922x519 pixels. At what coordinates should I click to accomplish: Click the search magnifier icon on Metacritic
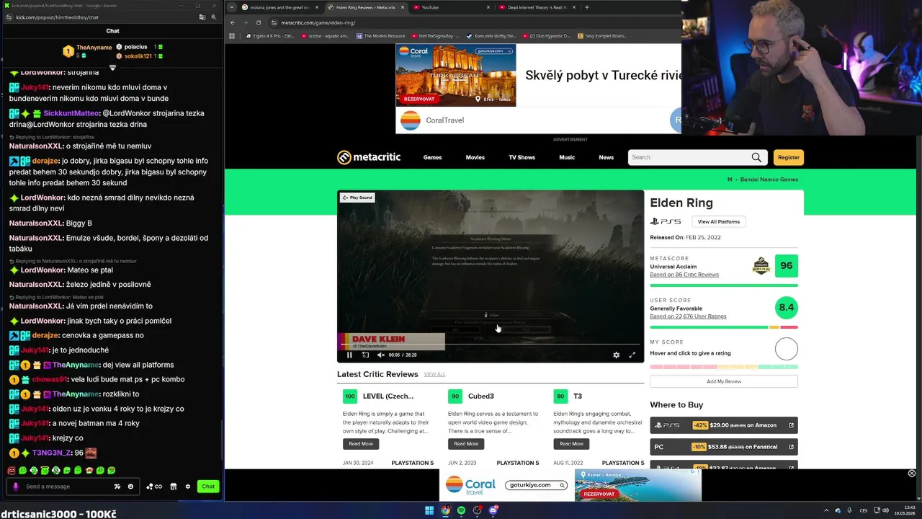[x=756, y=157]
